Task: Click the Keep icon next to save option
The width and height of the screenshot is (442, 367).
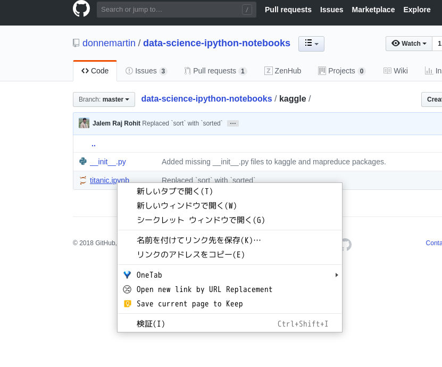Action: pyautogui.click(x=127, y=304)
